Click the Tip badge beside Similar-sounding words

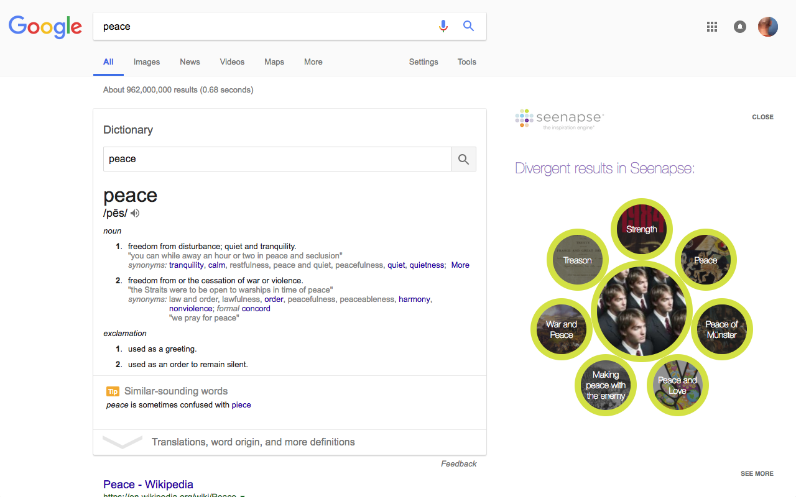(x=113, y=391)
